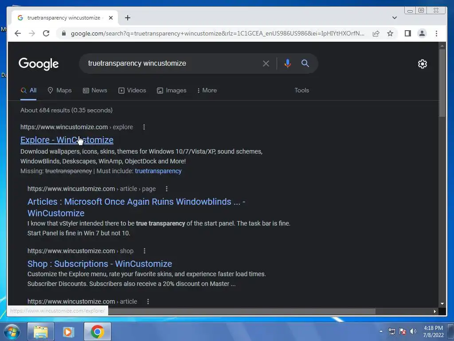Click the https://www.wincustomize.com › shop breadcrumb
This screenshot has height=341, width=454.
(x=81, y=251)
